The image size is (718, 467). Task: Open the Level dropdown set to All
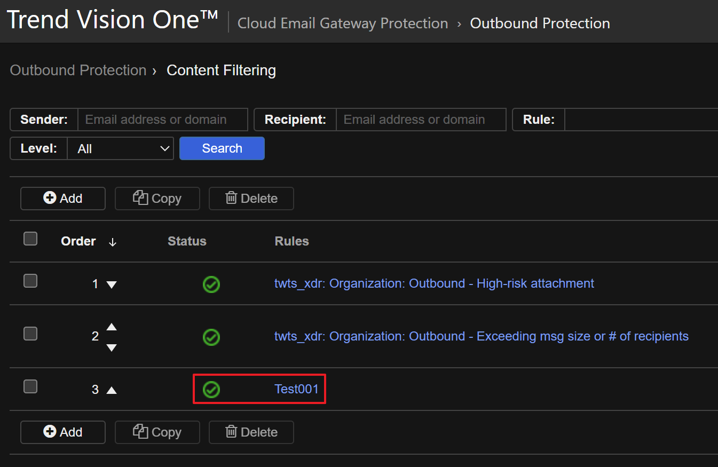pos(120,148)
